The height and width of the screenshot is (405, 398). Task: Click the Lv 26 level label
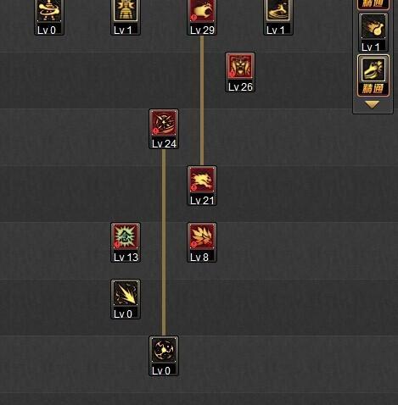click(240, 86)
